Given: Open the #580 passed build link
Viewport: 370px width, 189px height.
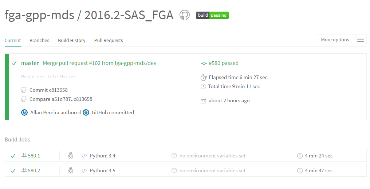Looking at the screenshot, I should (x=223, y=63).
